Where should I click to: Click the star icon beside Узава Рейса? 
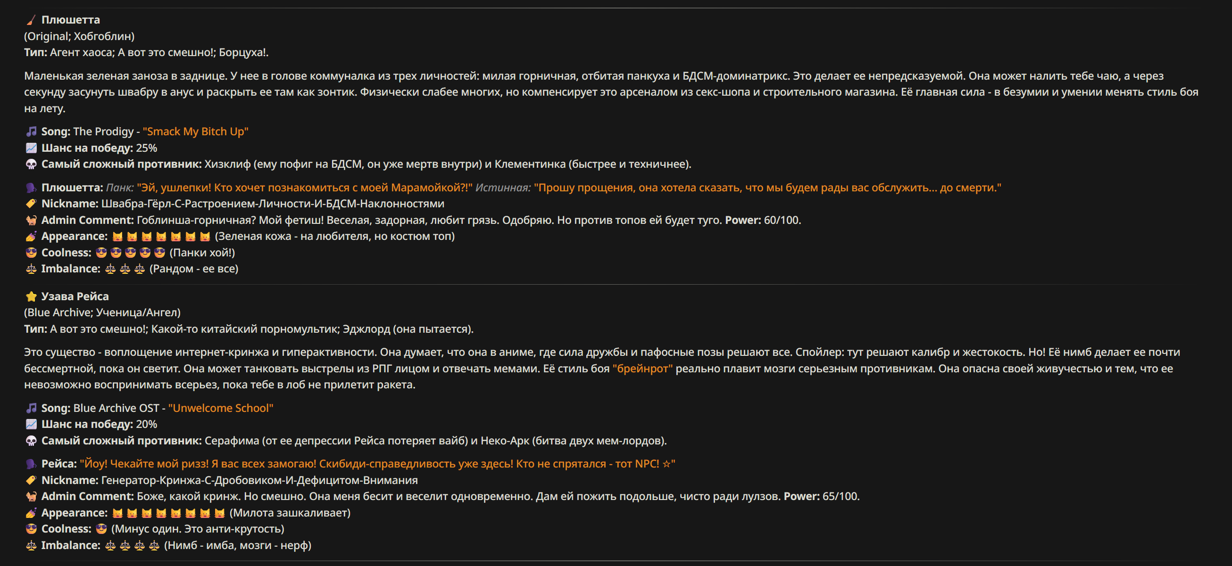point(31,296)
